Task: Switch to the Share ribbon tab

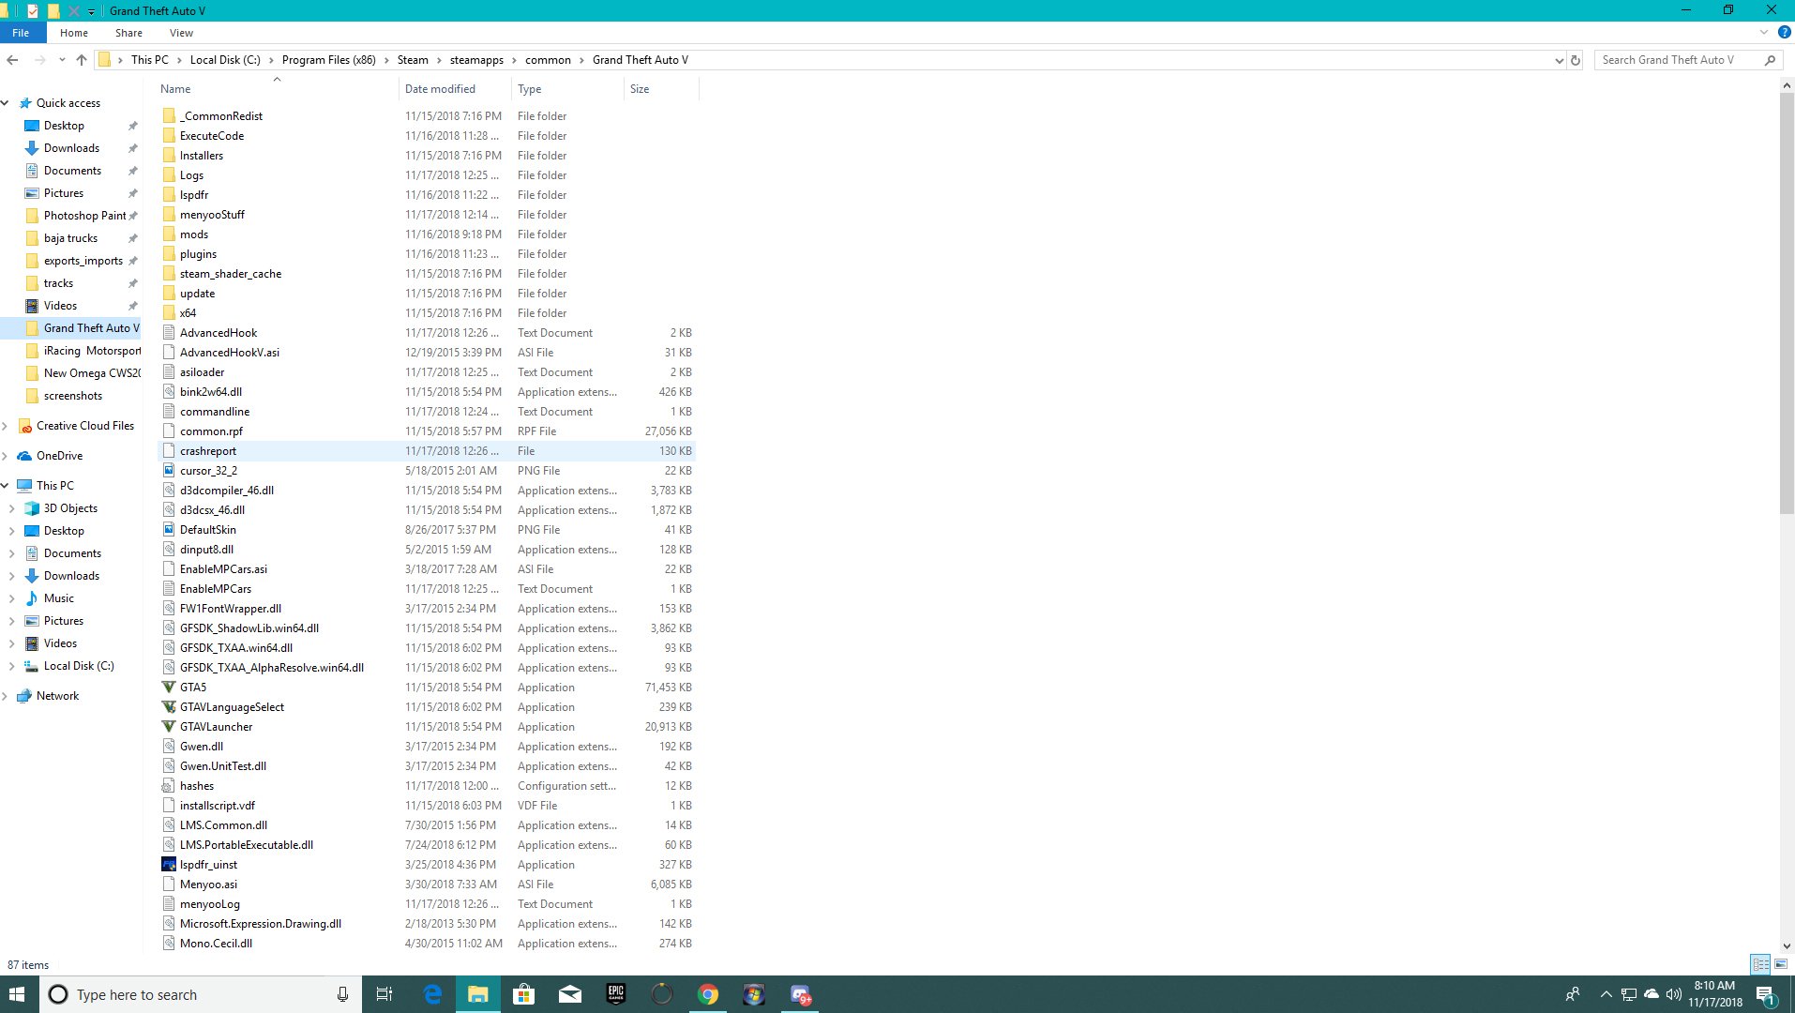Action: 129,33
